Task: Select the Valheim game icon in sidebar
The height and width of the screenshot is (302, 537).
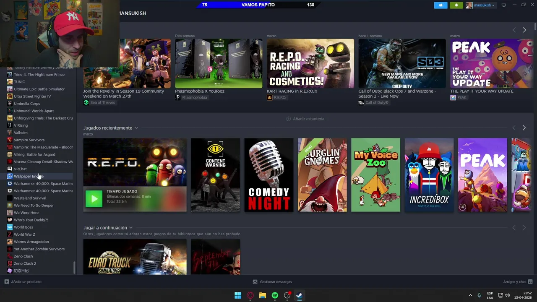Action: click(x=10, y=133)
